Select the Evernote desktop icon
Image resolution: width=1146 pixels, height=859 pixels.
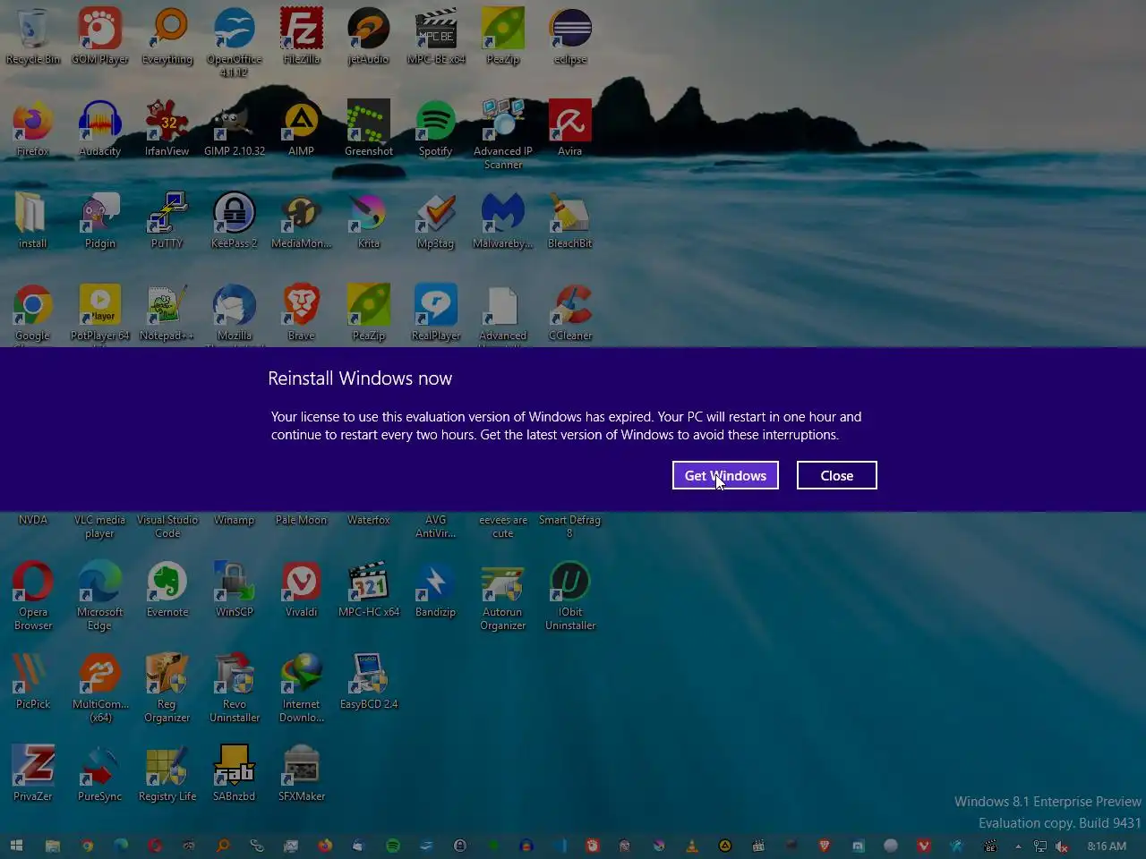(x=167, y=590)
